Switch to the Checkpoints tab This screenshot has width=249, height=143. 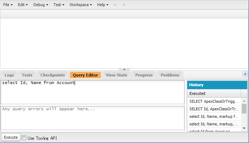coord(53,75)
